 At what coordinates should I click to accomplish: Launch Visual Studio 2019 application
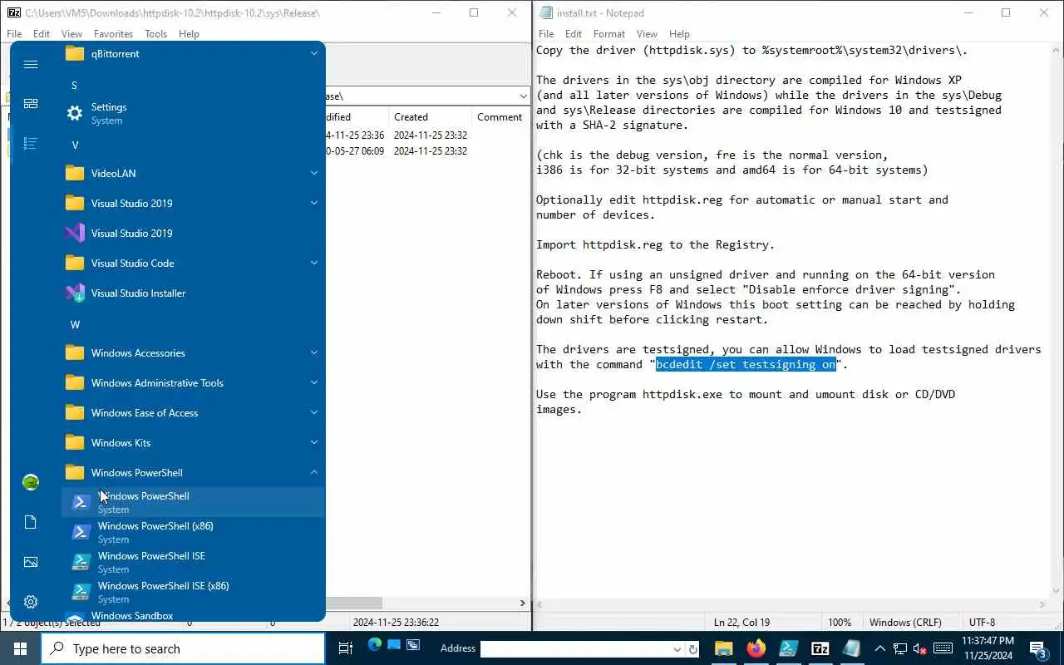(193, 233)
